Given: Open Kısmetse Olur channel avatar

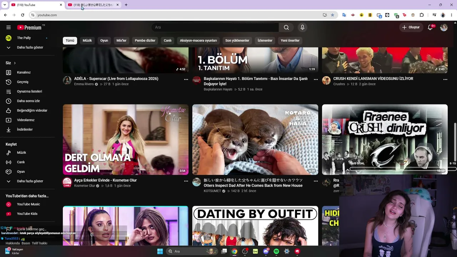Looking at the screenshot, I should [x=67, y=182].
